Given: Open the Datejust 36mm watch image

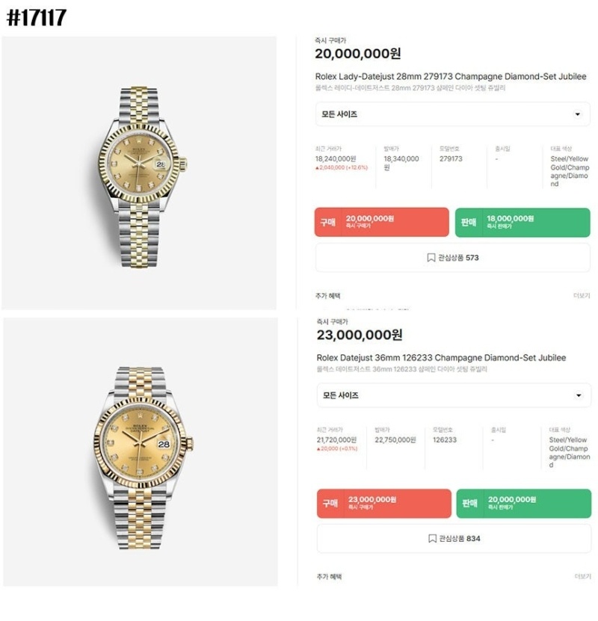Looking at the screenshot, I should (x=140, y=453).
